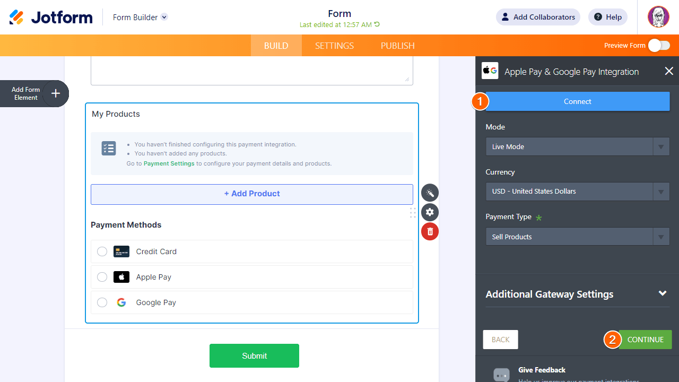Grab the drag handle dots beside My Products
Viewport: 679px width, 382px height.
(x=413, y=213)
